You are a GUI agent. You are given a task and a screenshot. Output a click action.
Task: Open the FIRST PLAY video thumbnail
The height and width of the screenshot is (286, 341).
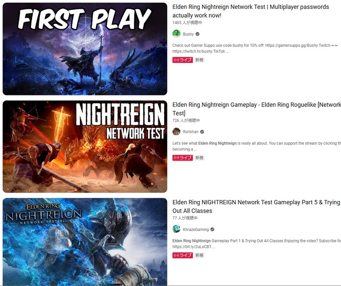click(x=85, y=49)
